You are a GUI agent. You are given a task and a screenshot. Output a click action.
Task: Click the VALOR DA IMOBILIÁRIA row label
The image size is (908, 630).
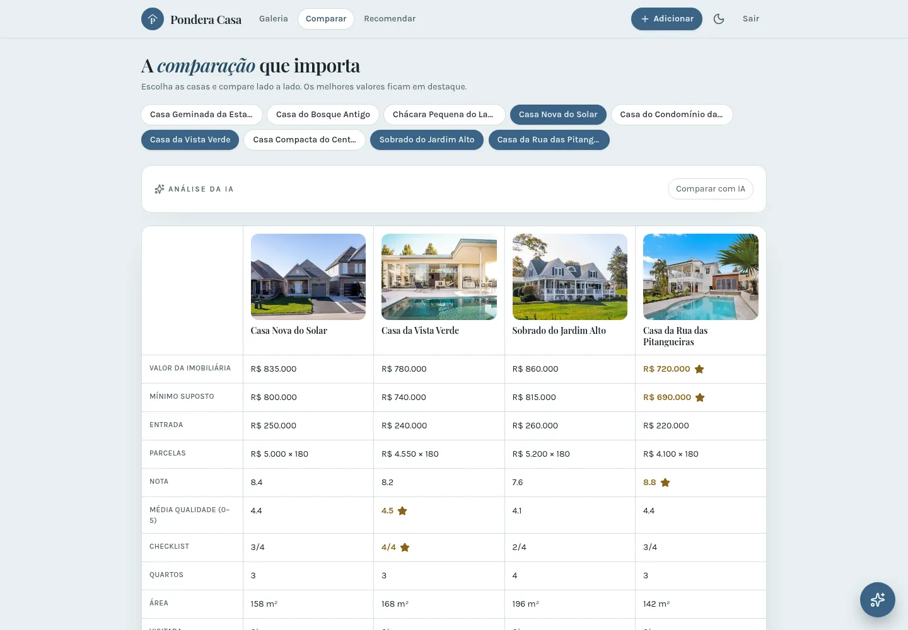coord(190,368)
